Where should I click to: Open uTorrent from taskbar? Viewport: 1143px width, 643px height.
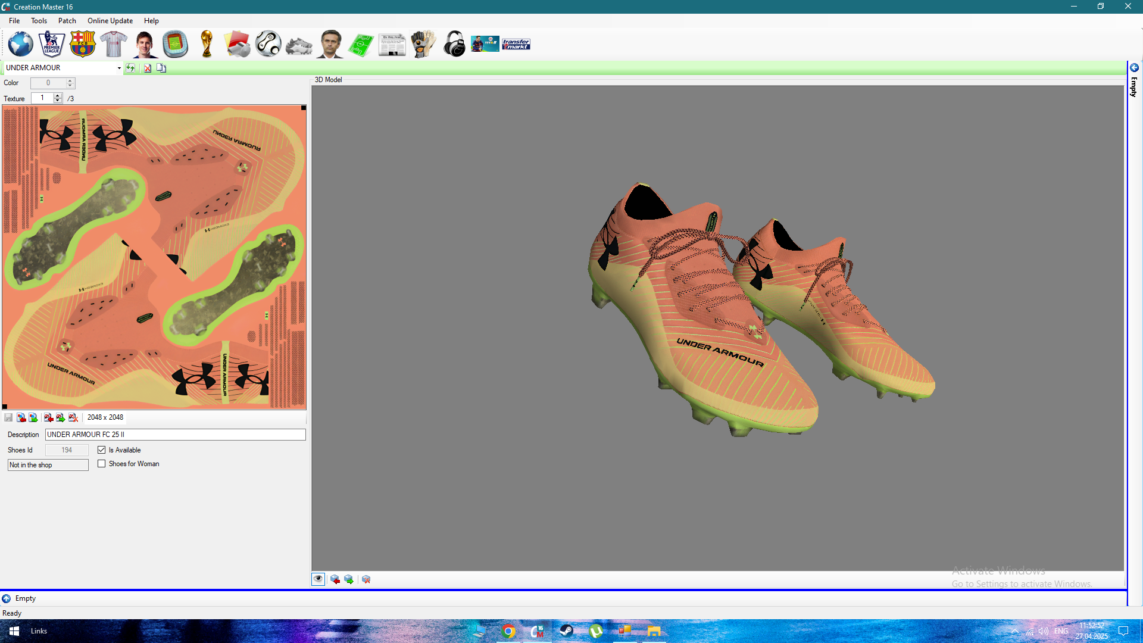[x=595, y=631]
